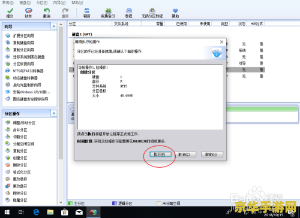Click the 取消 cancel button in dialog
The width and height of the screenshot is (300, 218).
click(x=185, y=155)
